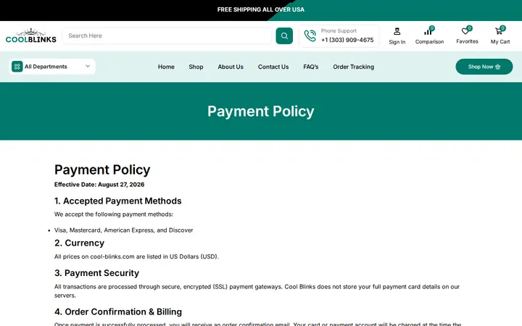This screenshot has height=326, width=522.
Task: Click the basket icon in Shop Now
Action: pyautogui.click(x=497, y=67)
